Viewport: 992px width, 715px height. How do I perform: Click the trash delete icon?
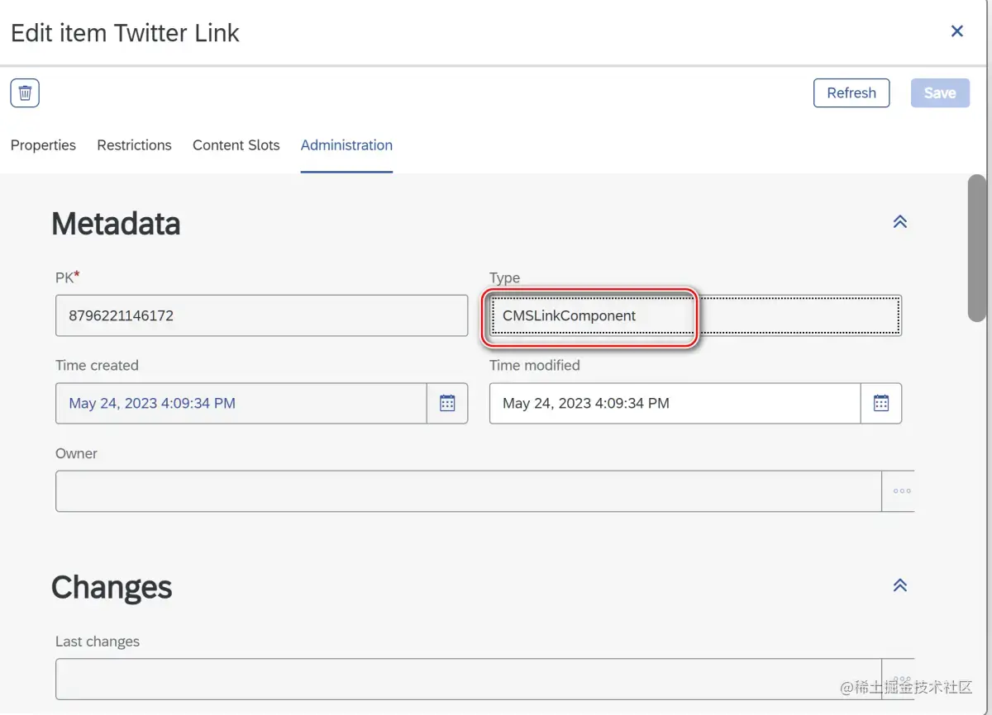click(25, 93)
